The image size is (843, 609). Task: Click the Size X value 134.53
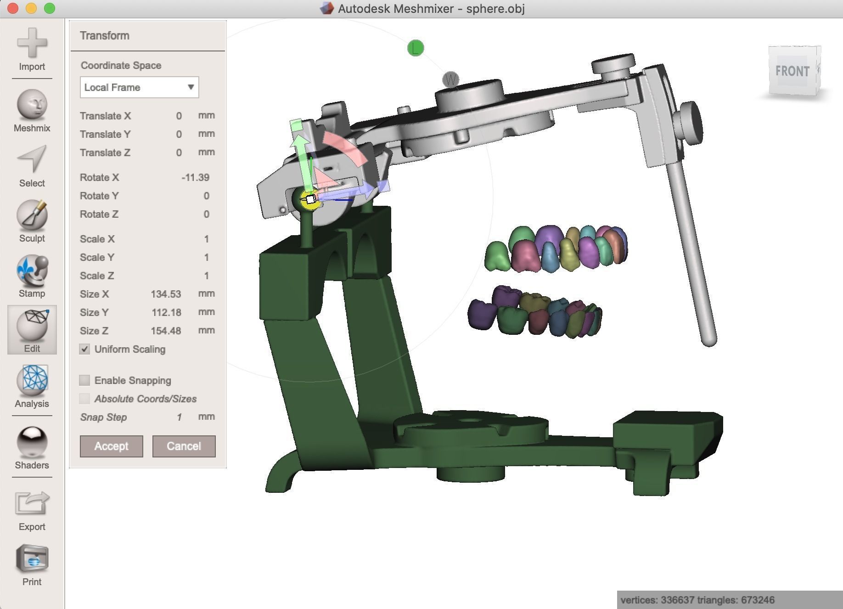tap(166, 294)
